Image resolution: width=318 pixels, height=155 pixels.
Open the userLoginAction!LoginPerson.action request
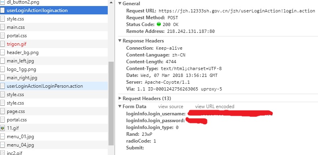[x=54, y=86]
